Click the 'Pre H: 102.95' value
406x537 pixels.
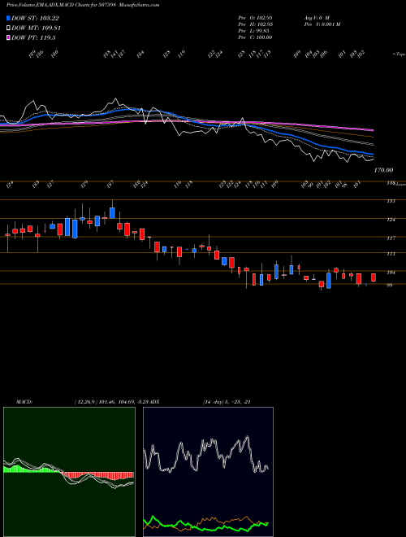255,24
